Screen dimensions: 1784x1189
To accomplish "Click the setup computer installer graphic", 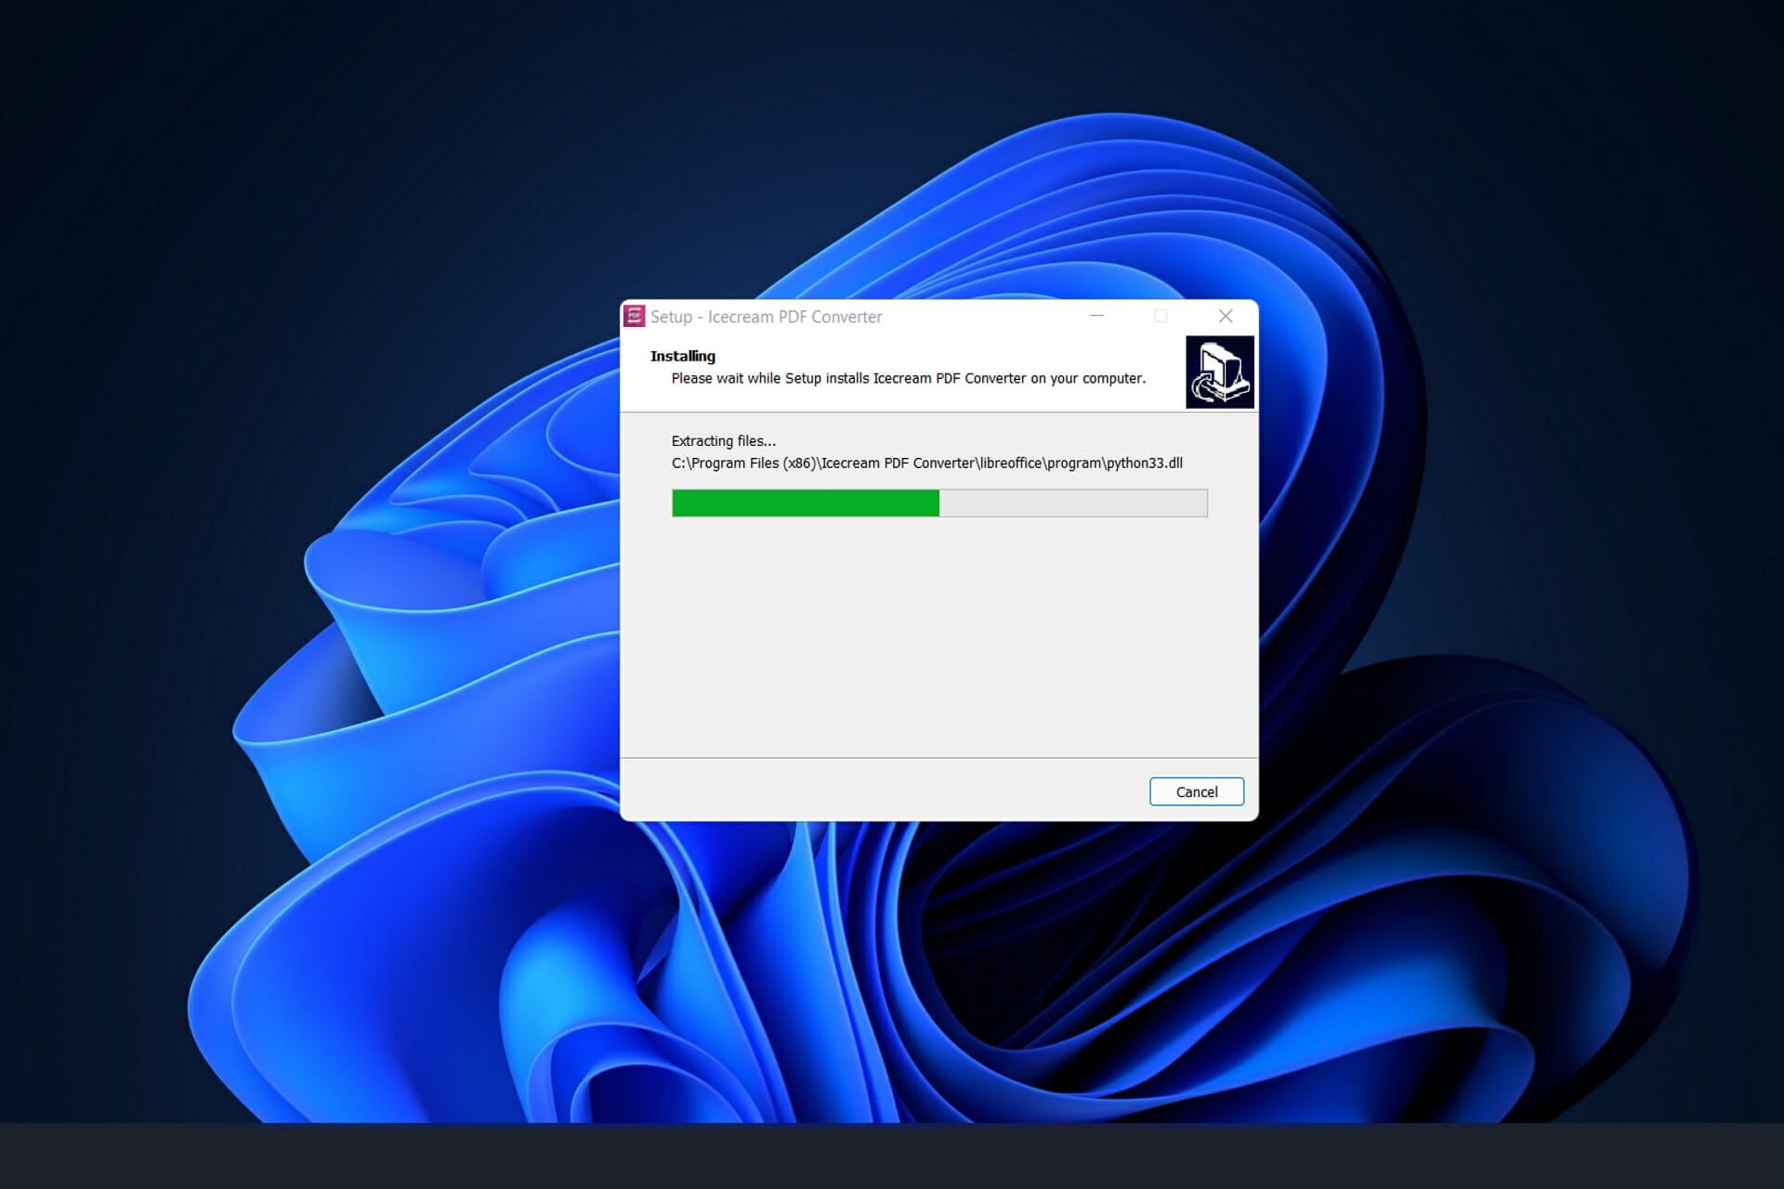I will 1219,372.
